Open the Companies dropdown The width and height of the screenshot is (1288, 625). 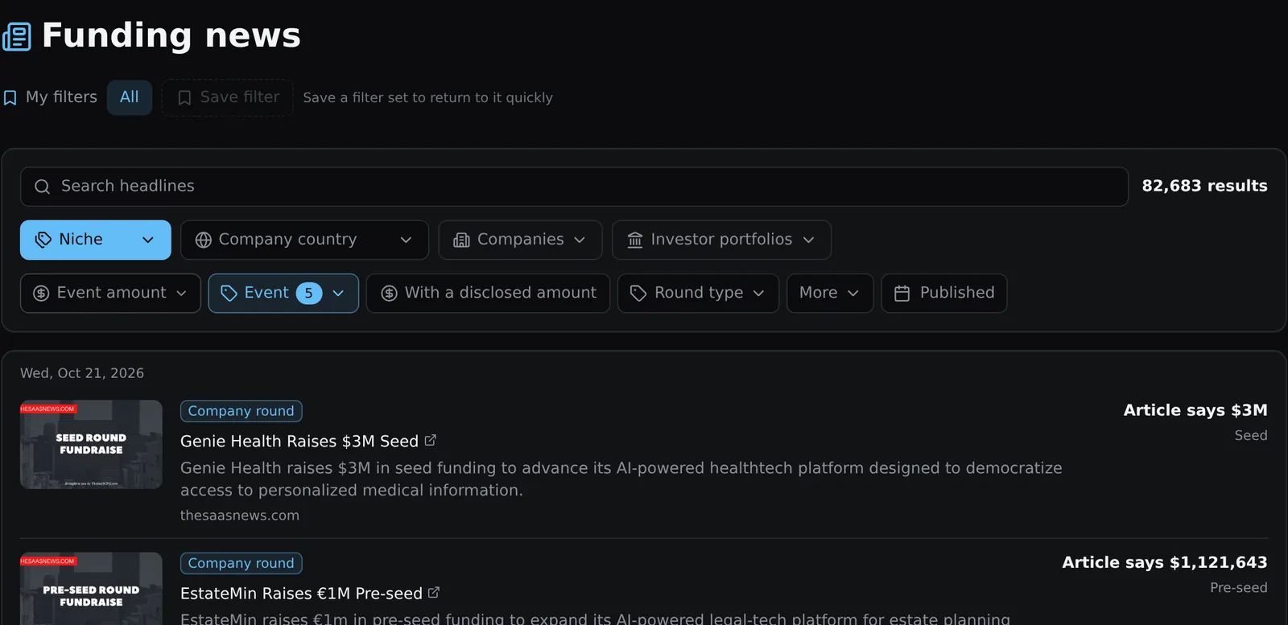520,240
